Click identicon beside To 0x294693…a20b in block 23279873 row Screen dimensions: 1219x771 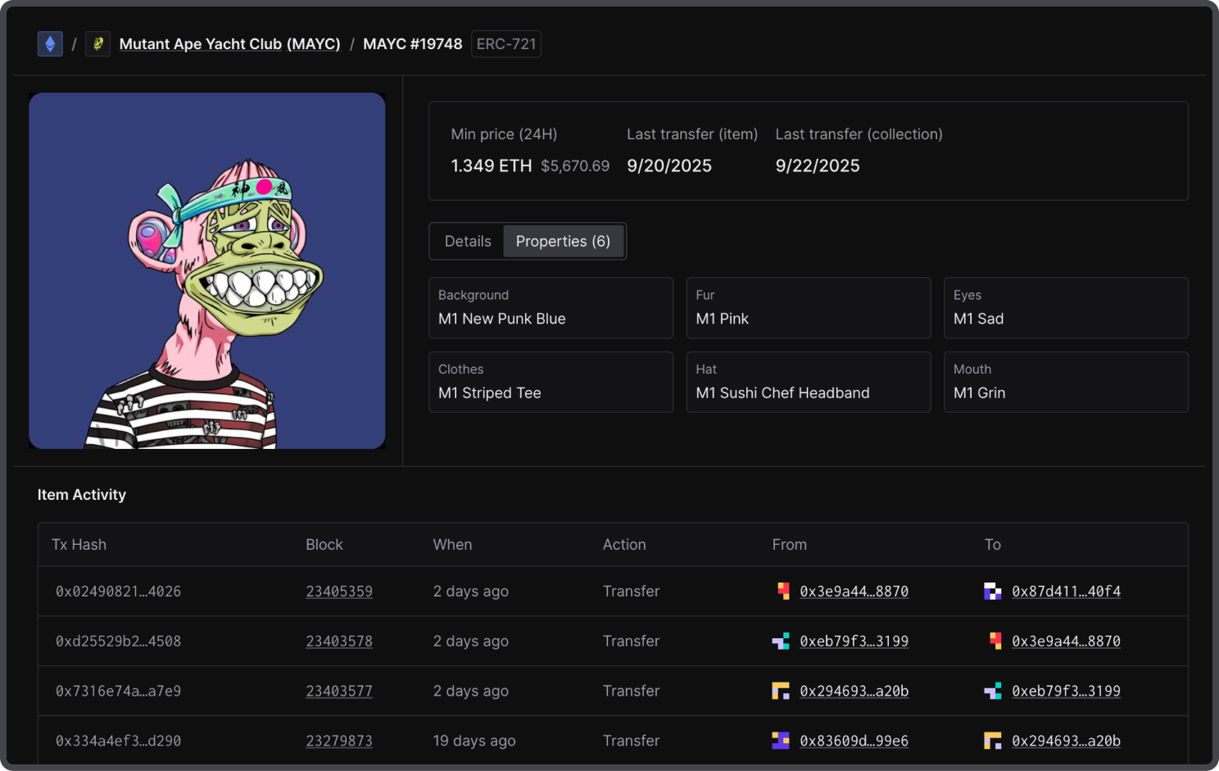[x=993, y=741]
